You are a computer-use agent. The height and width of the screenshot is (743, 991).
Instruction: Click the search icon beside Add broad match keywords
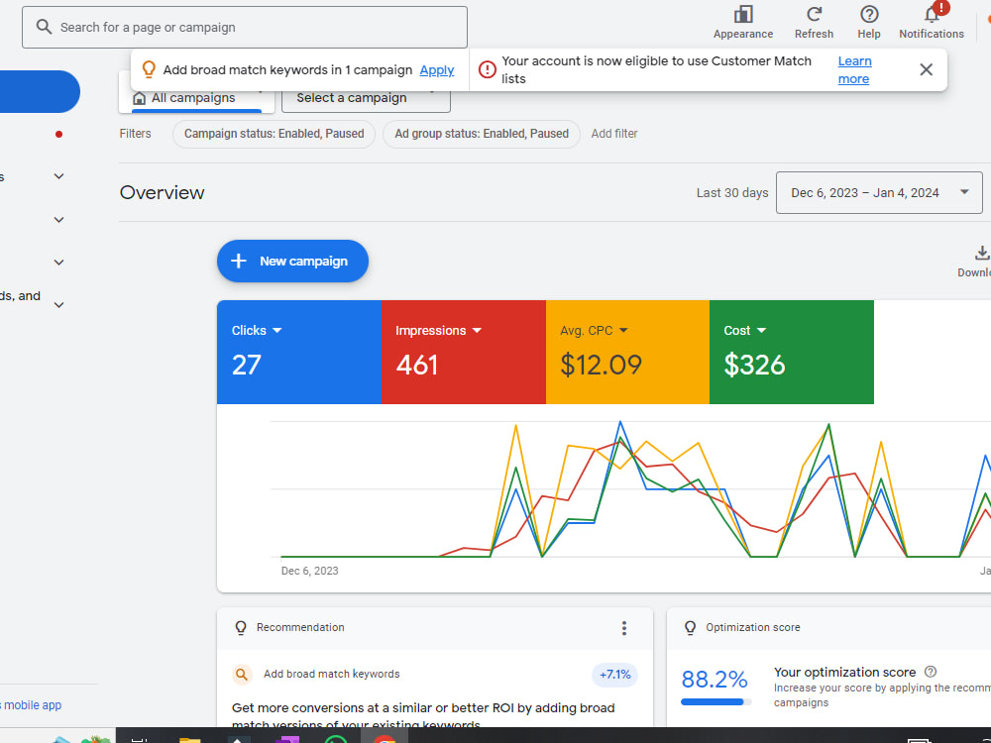tap(242, 675)
